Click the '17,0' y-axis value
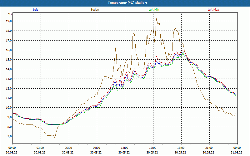Screen dimensions: 250x156 [x=9, y=41]
